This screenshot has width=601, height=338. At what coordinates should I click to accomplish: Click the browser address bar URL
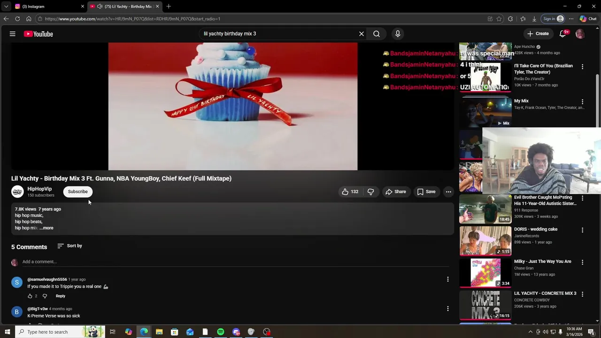click(132, 19)
